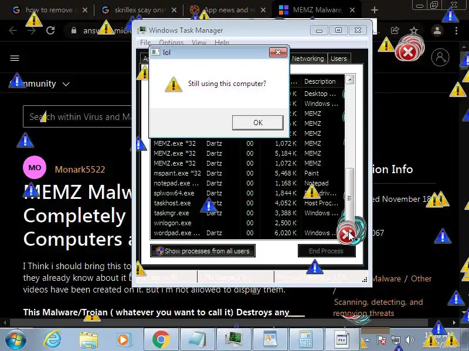Switch to Task Manager taskbar icon

click(233, 340)
